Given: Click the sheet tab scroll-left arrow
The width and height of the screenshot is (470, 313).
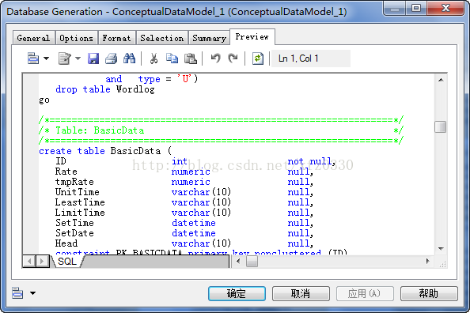Looking at the screenshot, I should point(29,262).
